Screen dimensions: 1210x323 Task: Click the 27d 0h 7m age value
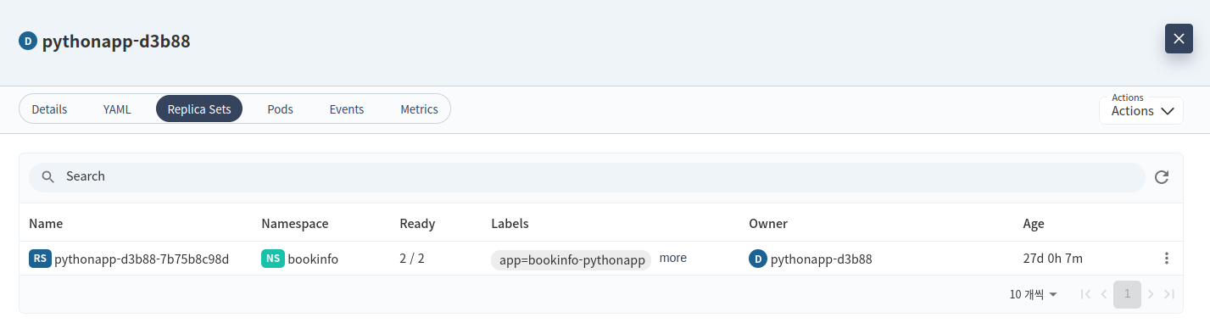click(x=1052, y=259)
